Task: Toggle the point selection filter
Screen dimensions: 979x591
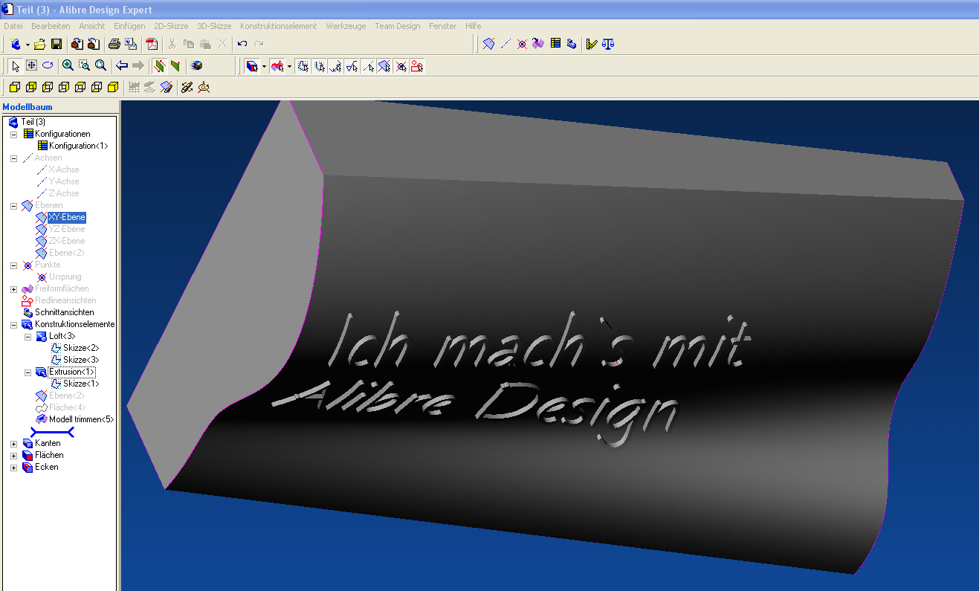Action: (x=401, y=66)
